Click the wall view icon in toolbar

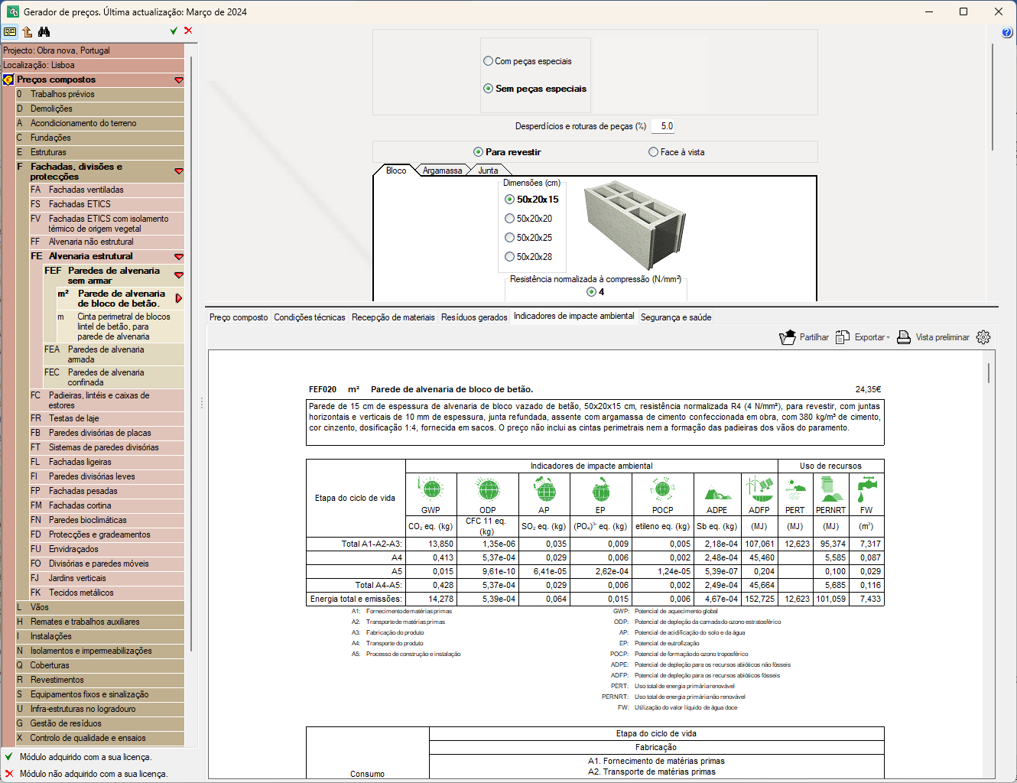(10, 31)
